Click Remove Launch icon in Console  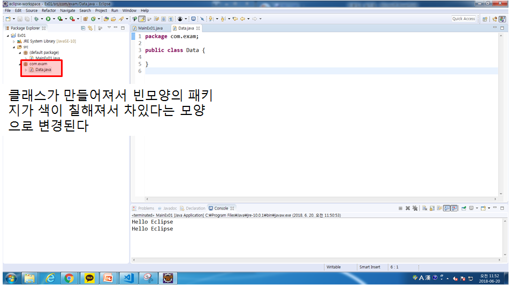408,208
